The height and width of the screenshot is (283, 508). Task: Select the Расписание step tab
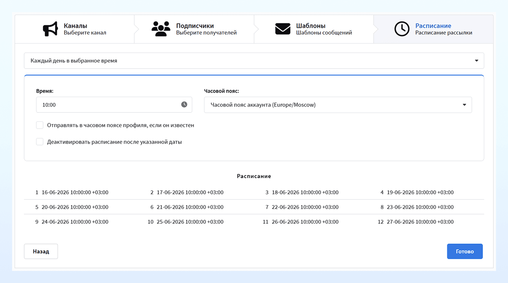433,29
